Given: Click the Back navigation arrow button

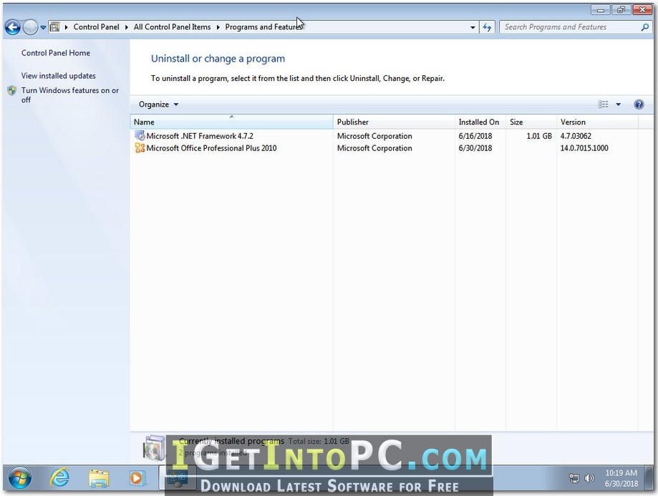Looking at the screenshot, I should [13, 27].
